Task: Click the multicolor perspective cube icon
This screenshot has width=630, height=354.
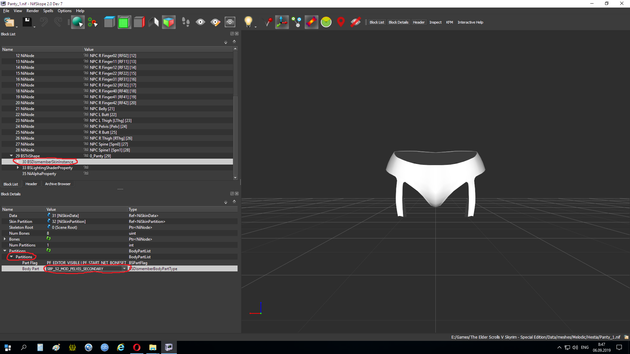Action: tap(169, 22)
